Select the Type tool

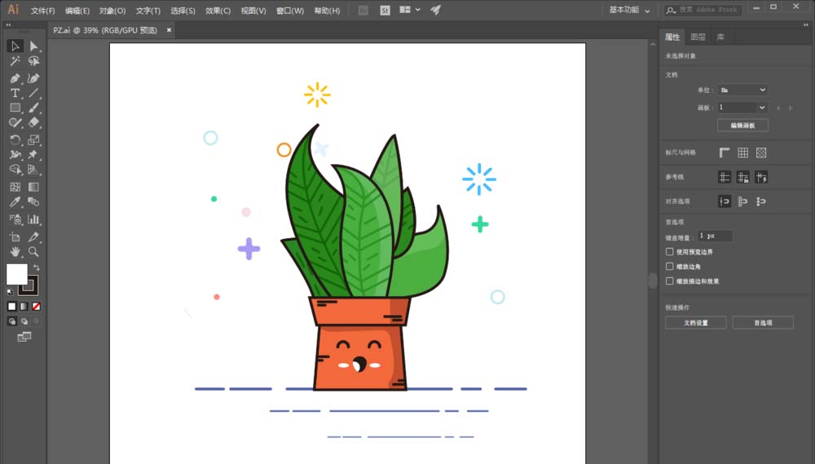(15, 93)
